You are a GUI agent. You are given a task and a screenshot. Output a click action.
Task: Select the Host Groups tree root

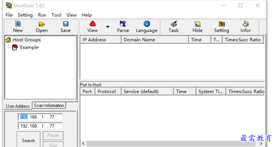coord(27,40)
